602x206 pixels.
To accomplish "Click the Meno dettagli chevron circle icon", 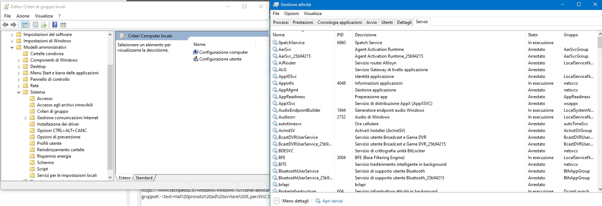I will [277, 201].
